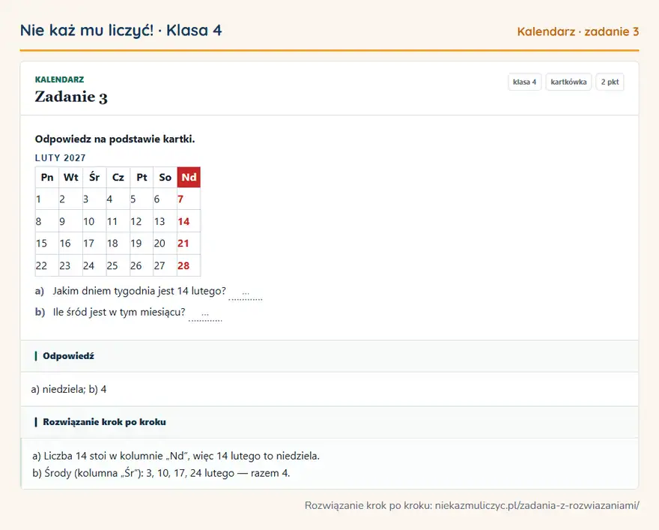Click the "Rozwiązanie krok po kroku" section header
The image size is (659, 530).
tap(329, 422)
